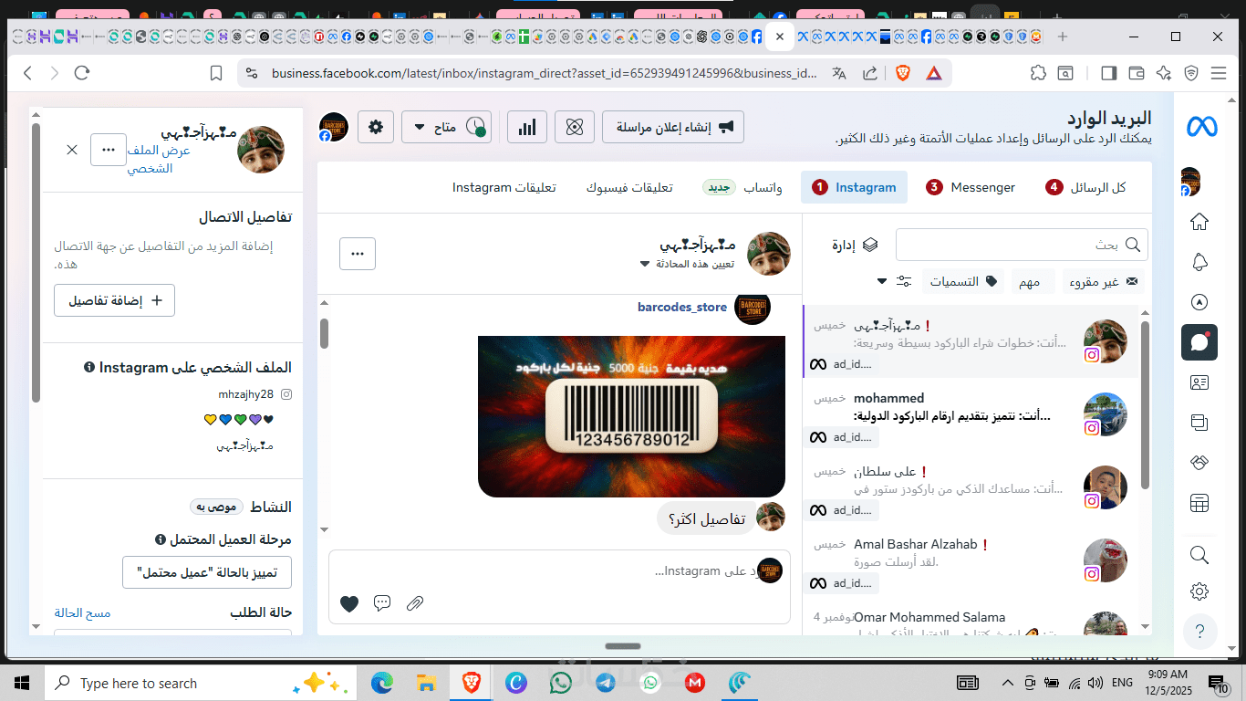Open the واتساب tab

[x=742, y=187]
